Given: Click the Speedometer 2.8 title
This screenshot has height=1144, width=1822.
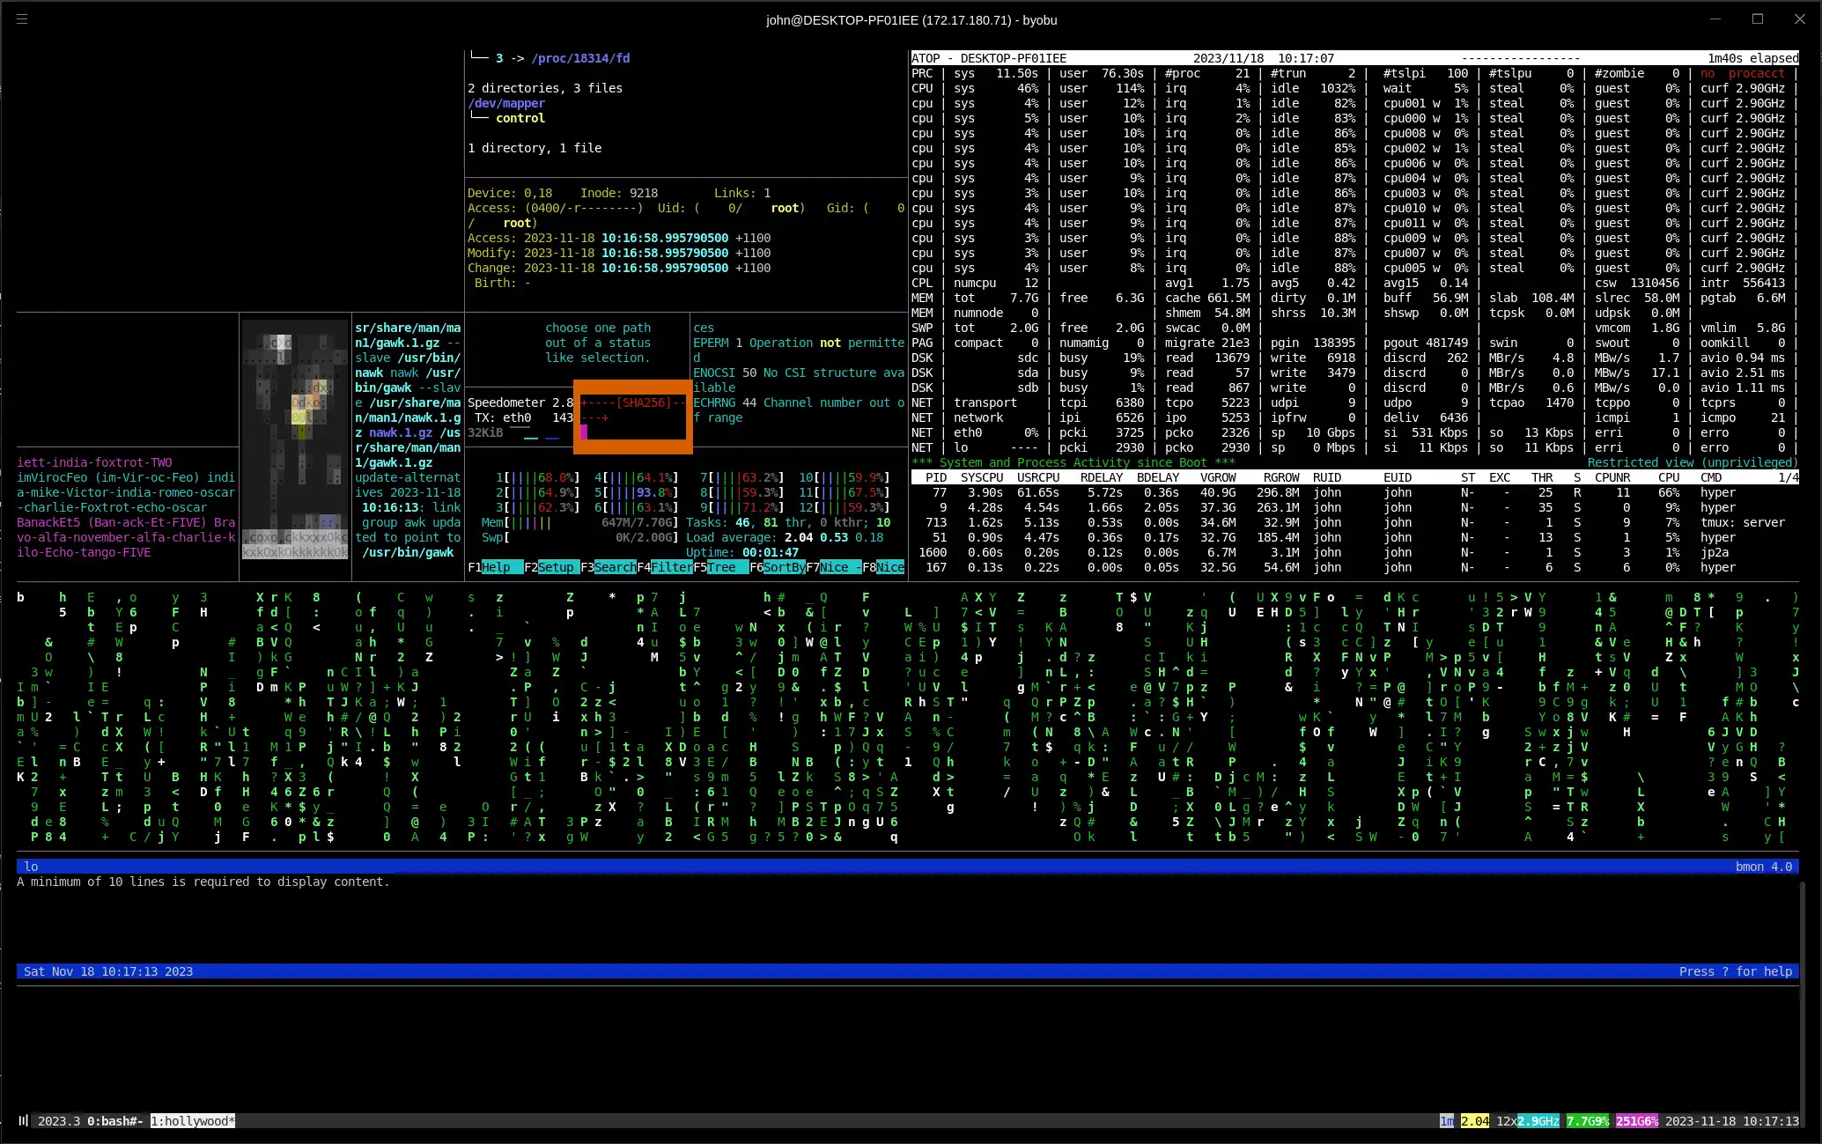Looking at the screenshot, I should point(520,402).
